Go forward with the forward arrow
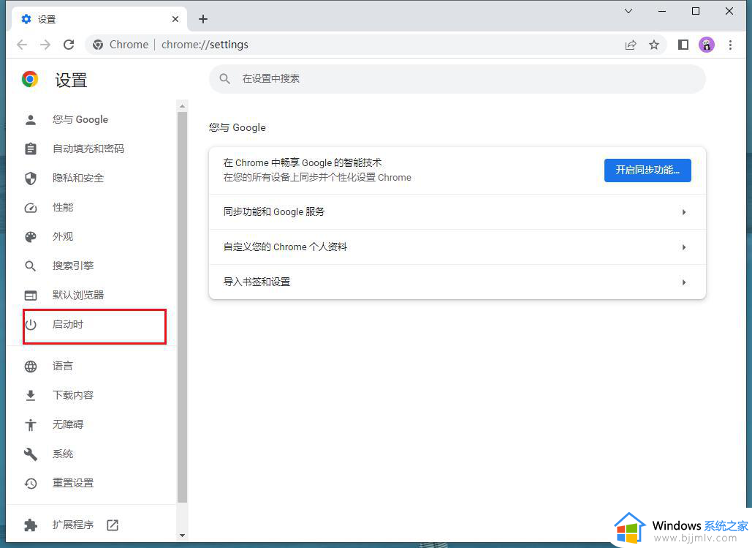Image resolution: width=752 pixels, height=548 pixels. point(45,45)
